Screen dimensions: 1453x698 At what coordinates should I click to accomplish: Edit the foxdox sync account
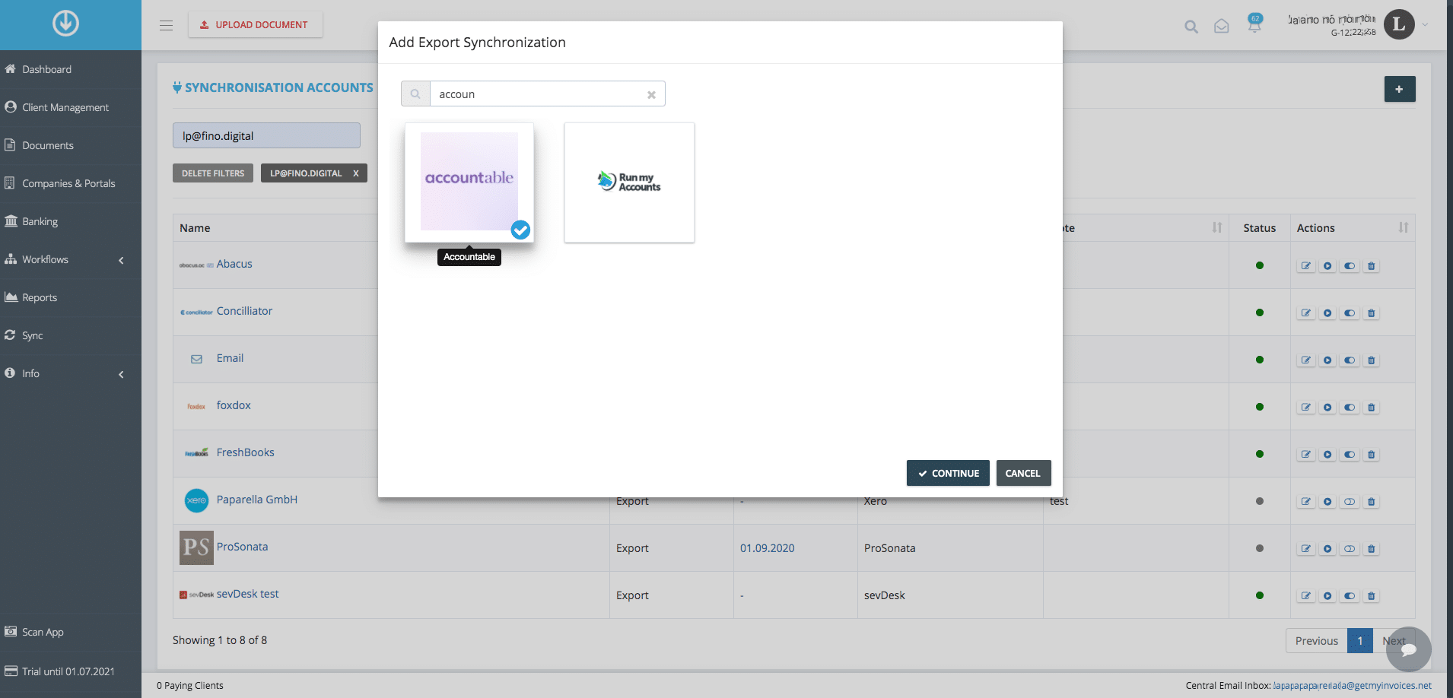1306,408
